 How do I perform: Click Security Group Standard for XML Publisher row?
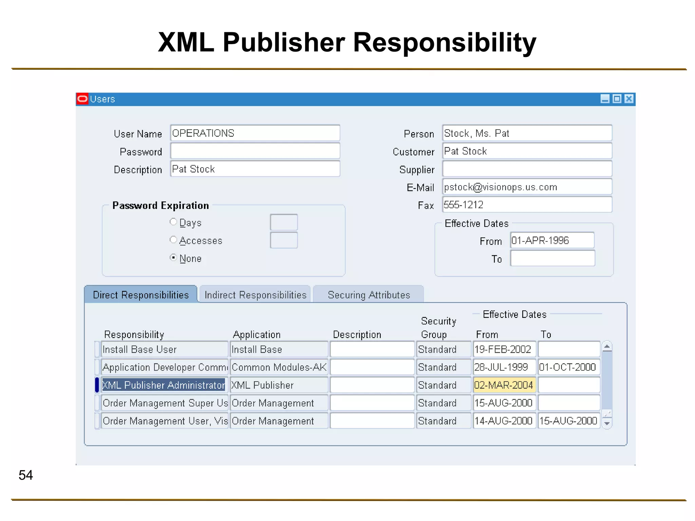(444, 385)
